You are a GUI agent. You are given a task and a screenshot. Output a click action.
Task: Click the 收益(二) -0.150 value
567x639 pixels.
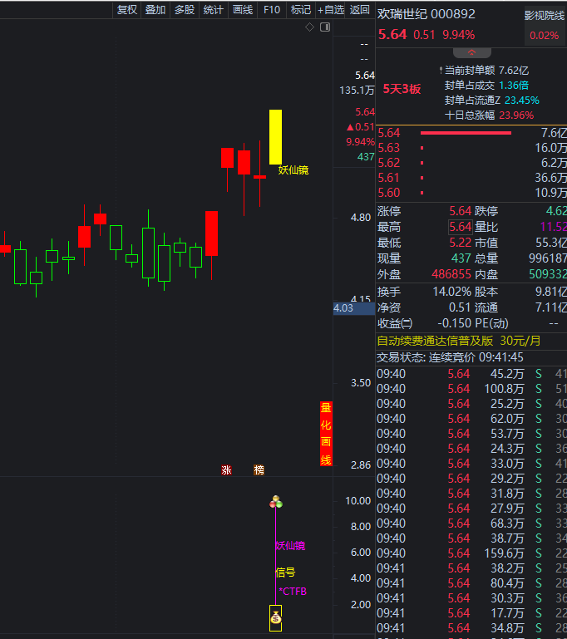click(x=455, y=323)
